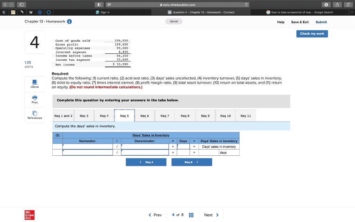
Task: Open the References resource
Action: (35, 115)
